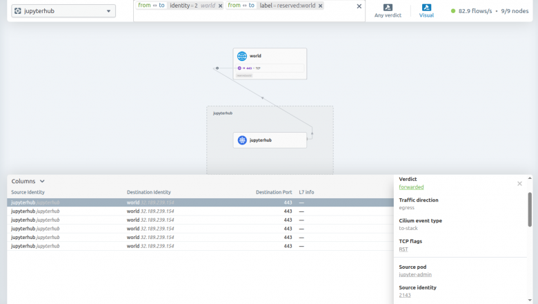Select the fifth row's jupyterhub source cell
The width and height of the screenshot is (538, 304).
coord(35,238)
